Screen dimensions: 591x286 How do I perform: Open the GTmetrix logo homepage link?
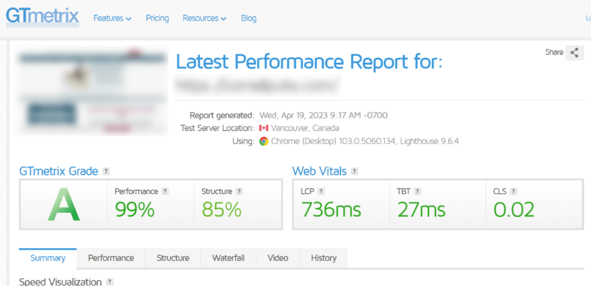point(42,17)
